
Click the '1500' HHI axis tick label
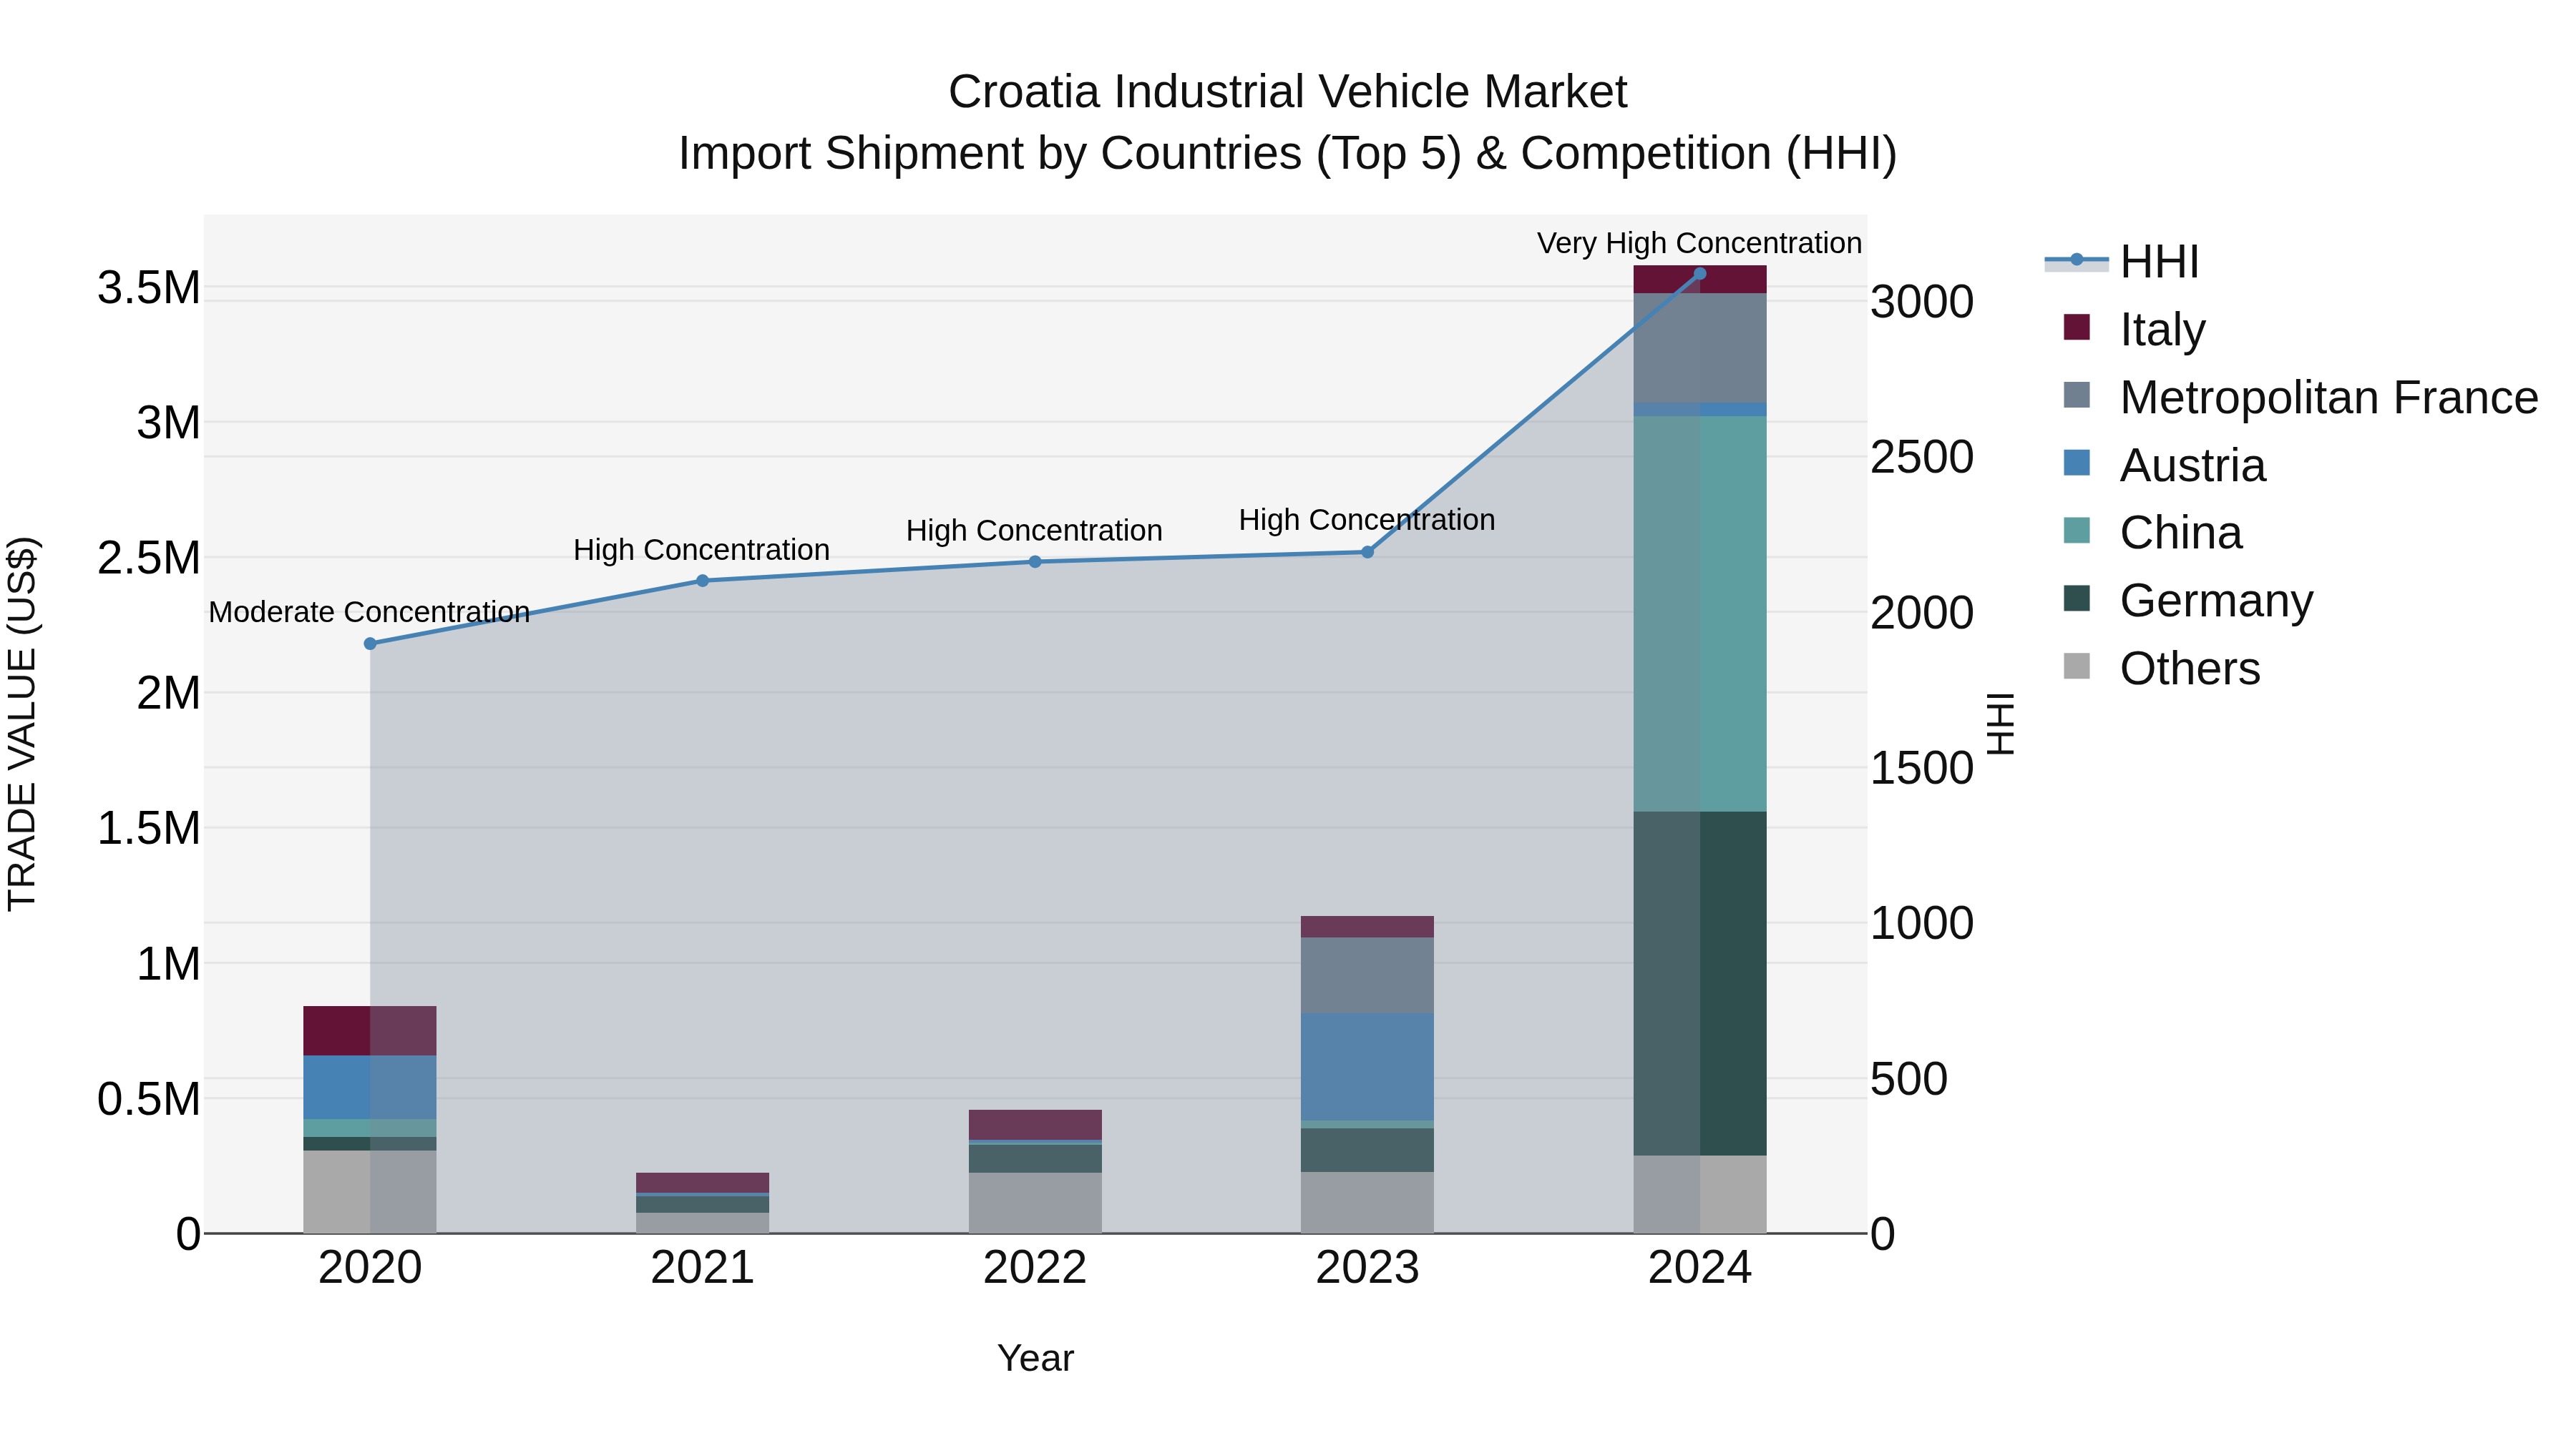[x=1922, y=769]
